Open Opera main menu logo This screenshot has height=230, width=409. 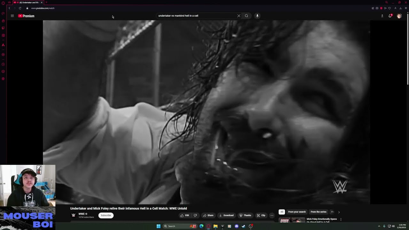point(3,3)
